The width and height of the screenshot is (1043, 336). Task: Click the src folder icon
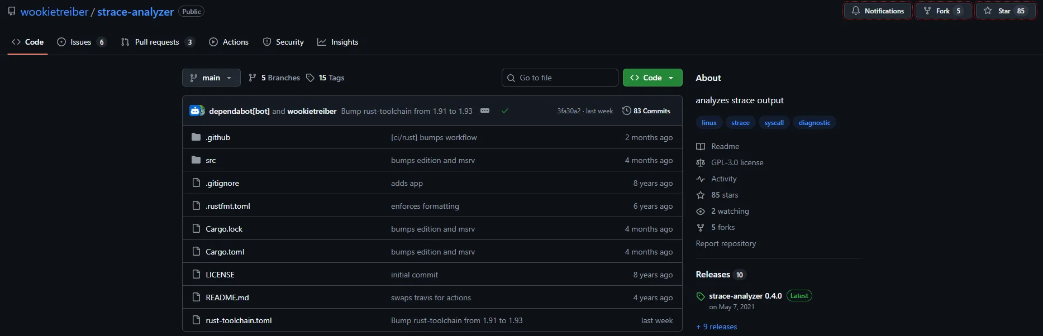coord(196,160)
